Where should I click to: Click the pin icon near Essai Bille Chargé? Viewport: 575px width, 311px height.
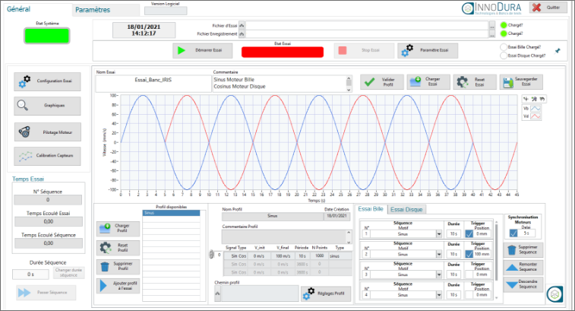click(x=558, y=51)
